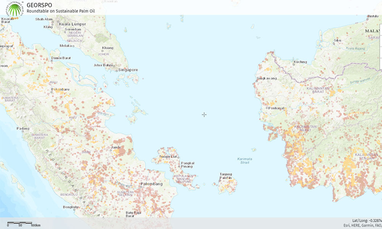Click the Pangkal Pinang label
382x229 pixels.
(x=188, y=165)
